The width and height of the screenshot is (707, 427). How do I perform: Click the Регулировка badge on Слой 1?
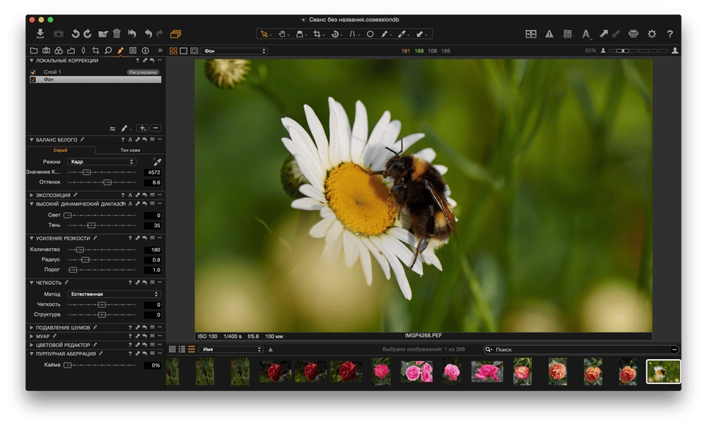tap(143, 72)
